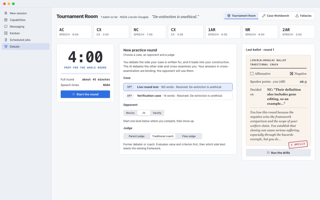Choose the Traditional coach judge option
The width and height of the screenshot is (320, 200).
(163, 136)
